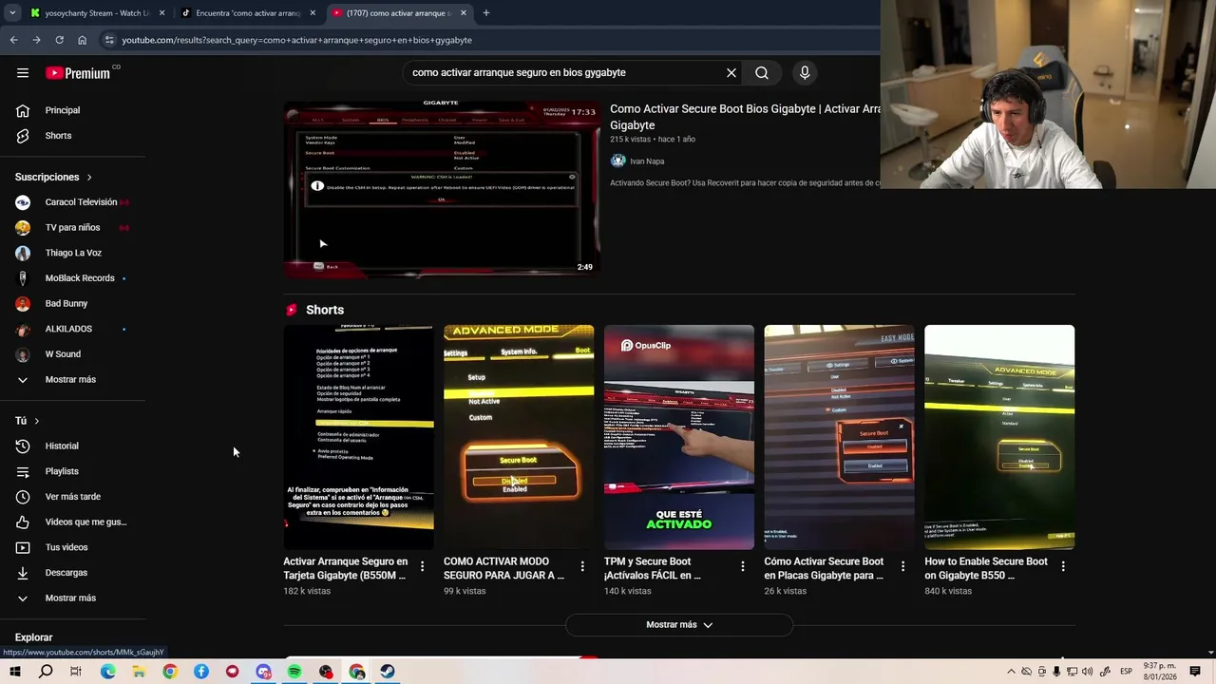Switch to Encuentra 'como activar arranque' tab
This screenshot has height=684, width=1216.
[x=247, y=13]
